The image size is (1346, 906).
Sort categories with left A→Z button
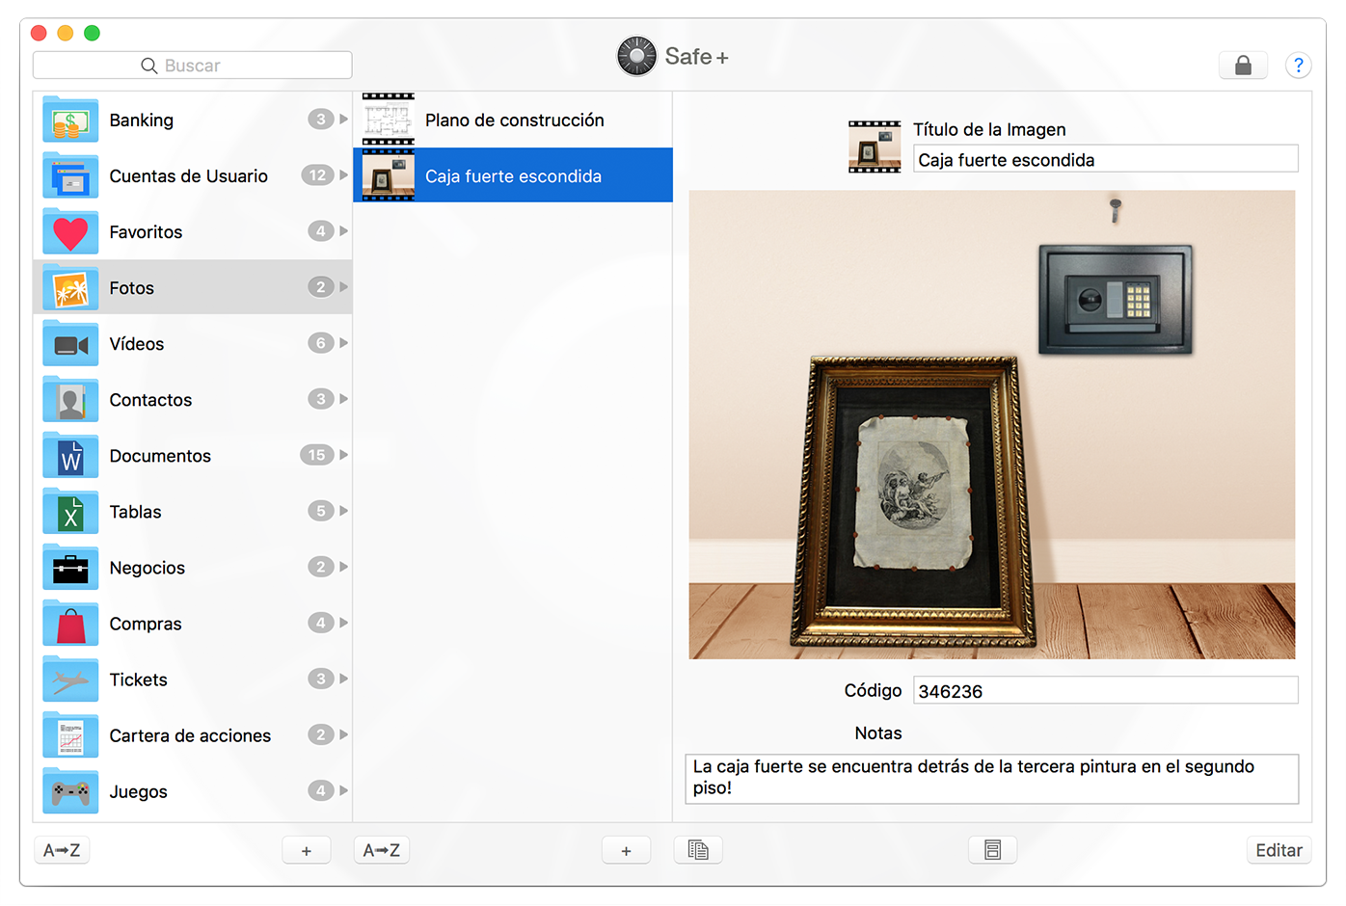tap(62, 850)
